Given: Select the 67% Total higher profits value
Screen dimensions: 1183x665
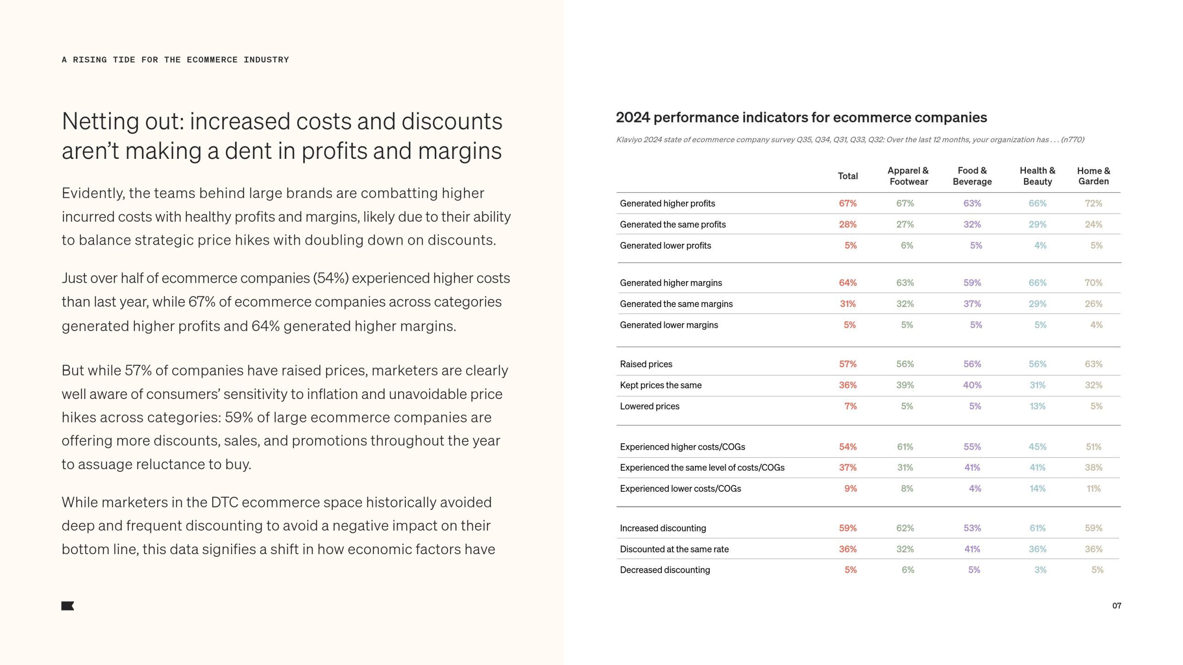Looking at the screenshot, I should pyautogui.click(x=848, y=203).
